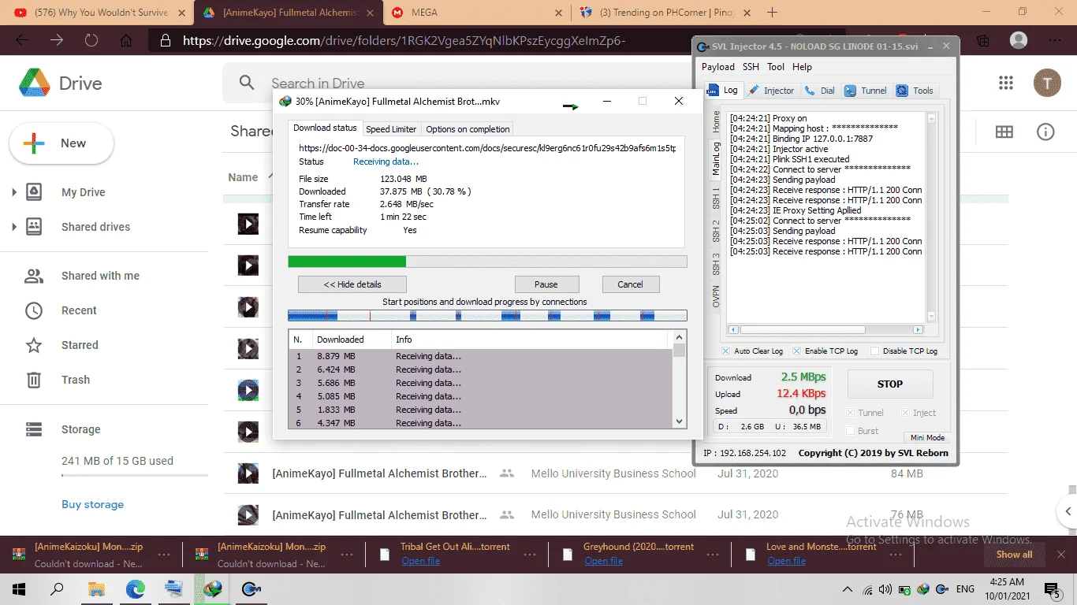Switch Drive to grid layout view
The width and height of the screenshot is (1077, 605).
1004,132
